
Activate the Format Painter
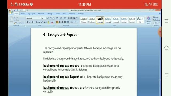pyautogui.click(x=20, y=23)
